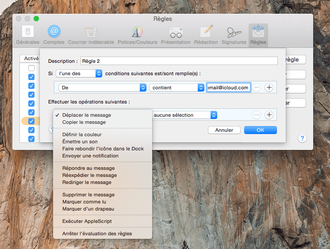Toggle checkbox of the highlighted rule
Image resolution: width=330 pixels, height=249 pixels.
pos(31,121)
